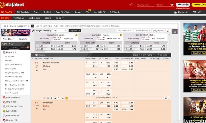This screenshot has height=123, width=206.
Task: Favorite the Dortmund vs Chelsea match star
Action: pyautogui.click(x=36, y=71)
